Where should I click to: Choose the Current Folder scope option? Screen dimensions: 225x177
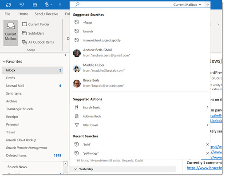pyautogui.click(x=36, y=24)
